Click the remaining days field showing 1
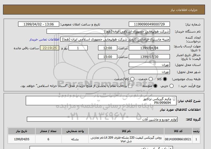211x149 pixels. [x=78, y=48]
